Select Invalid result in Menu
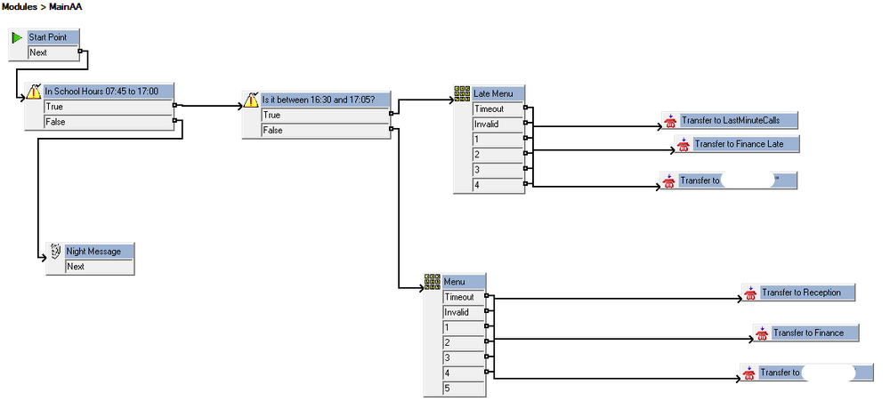This screenshot has width=890, height=409. tap(464, 312)
